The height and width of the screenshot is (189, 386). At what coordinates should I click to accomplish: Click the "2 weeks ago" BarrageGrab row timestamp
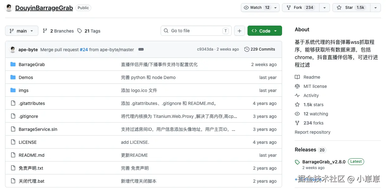pyautogui.click(x=264, y=64)
